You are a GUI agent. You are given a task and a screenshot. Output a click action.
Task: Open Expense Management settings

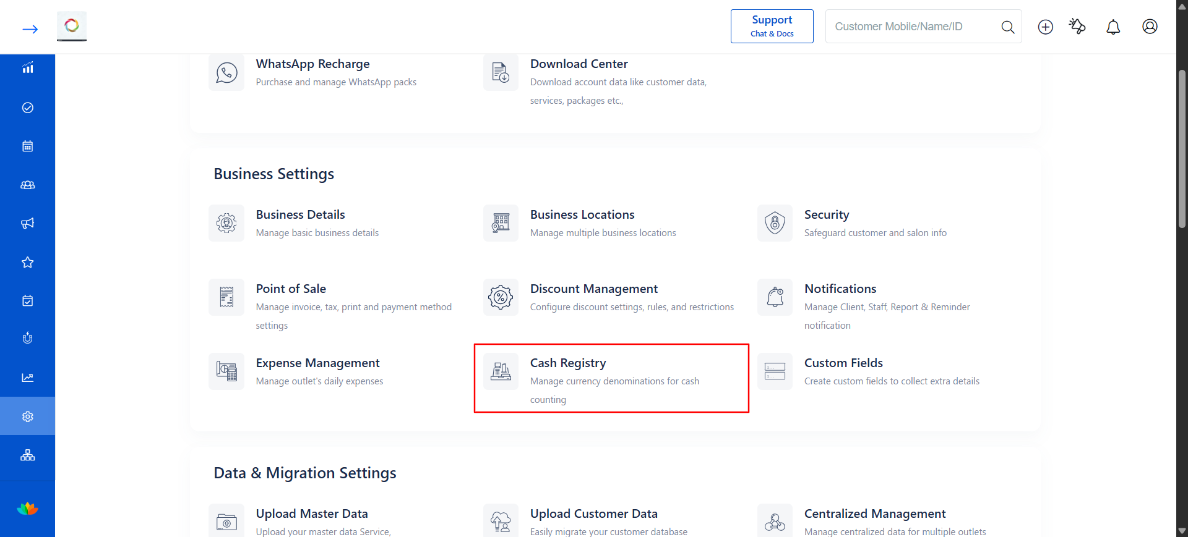pyautogui.click(x=317, y=363)
